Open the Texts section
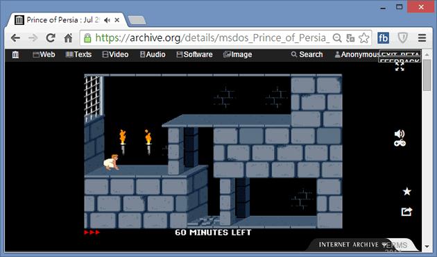The height and width of the screenshot is (257, 437). 78,54
